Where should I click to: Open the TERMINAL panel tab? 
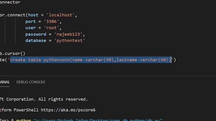(x=5, y=82)
